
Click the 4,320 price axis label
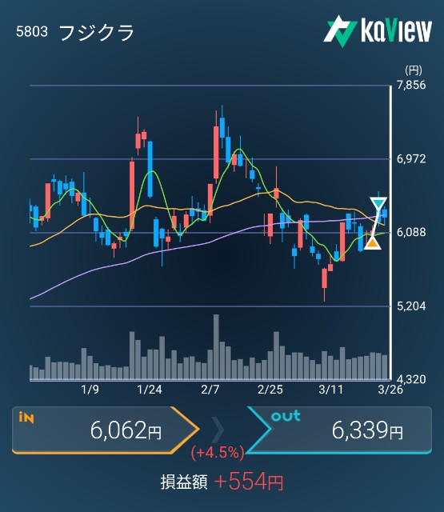click(x=411, y=379)
